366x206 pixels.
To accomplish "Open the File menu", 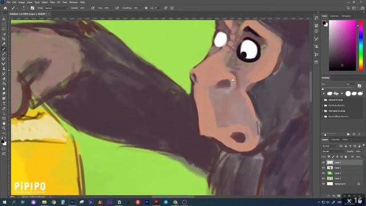I will [x=8, y=2].
